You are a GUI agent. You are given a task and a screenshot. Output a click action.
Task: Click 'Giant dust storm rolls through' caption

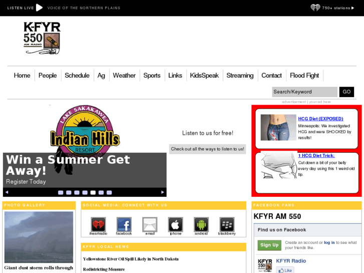[x=39, y=267]
